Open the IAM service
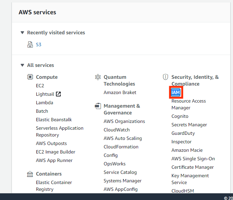233x200 pixels. pos(176,92)
